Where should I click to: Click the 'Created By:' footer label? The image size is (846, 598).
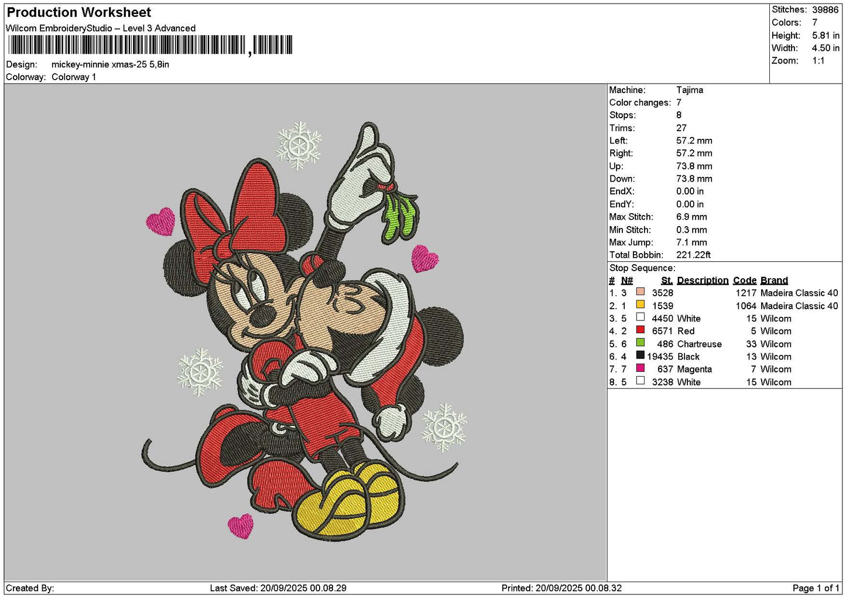pyautogui.click(x=30, y=588)
